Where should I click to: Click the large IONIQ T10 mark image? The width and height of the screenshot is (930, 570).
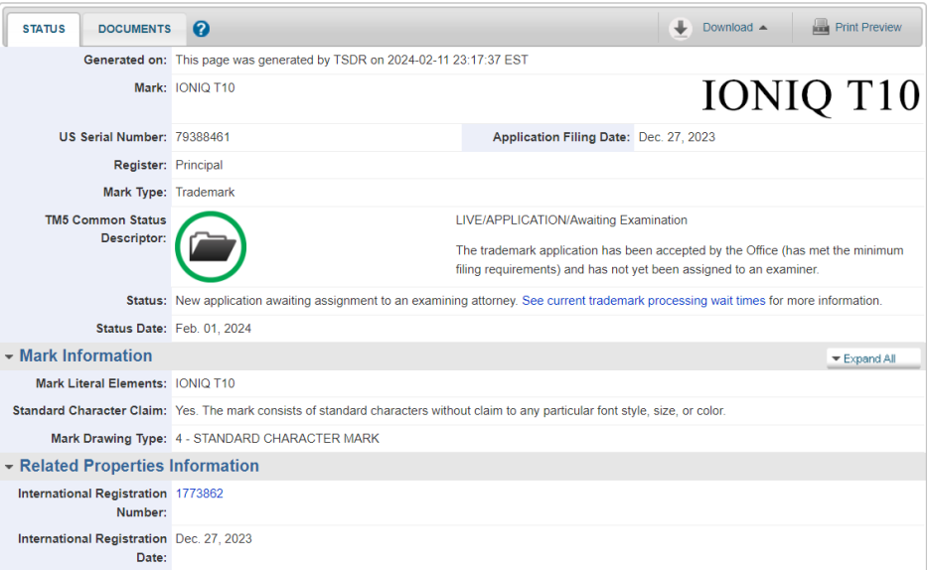(811, 95)
